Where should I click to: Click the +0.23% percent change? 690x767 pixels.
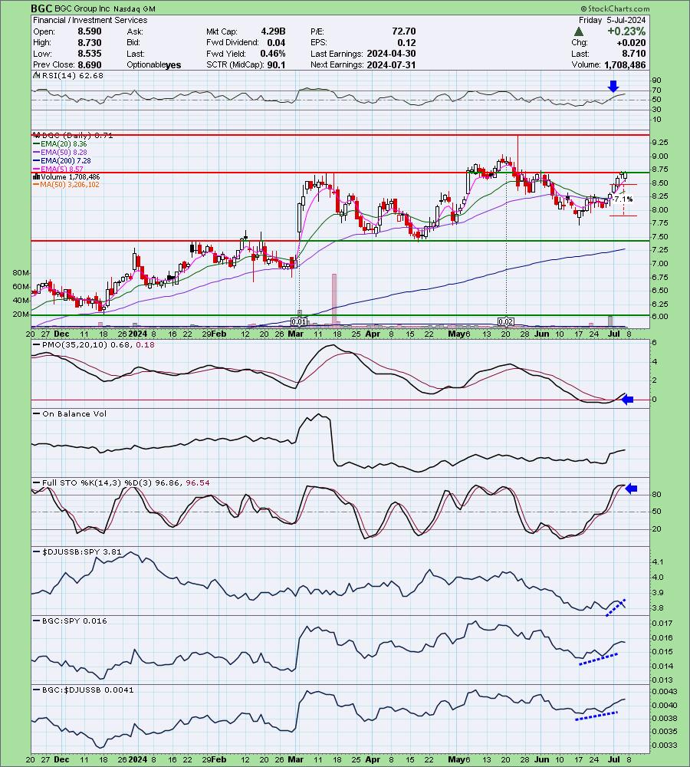(x=626, y=31)
